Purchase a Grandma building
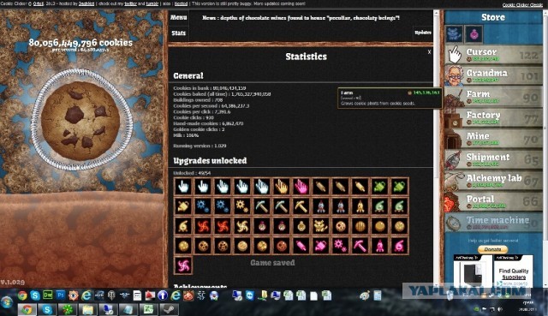Image resolution: width=548 pixels, height=316 pixels. pyautogui.click(x=493, y=76)
